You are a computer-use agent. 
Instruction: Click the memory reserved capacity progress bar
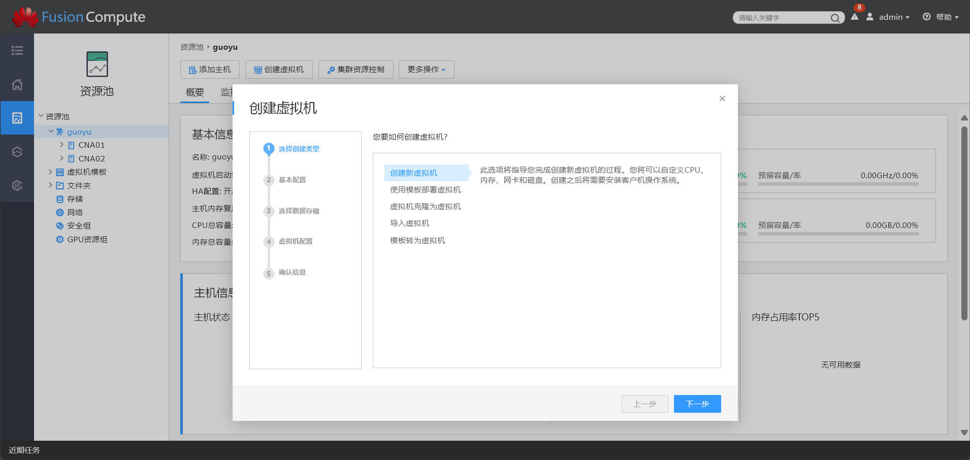[838, 234]
